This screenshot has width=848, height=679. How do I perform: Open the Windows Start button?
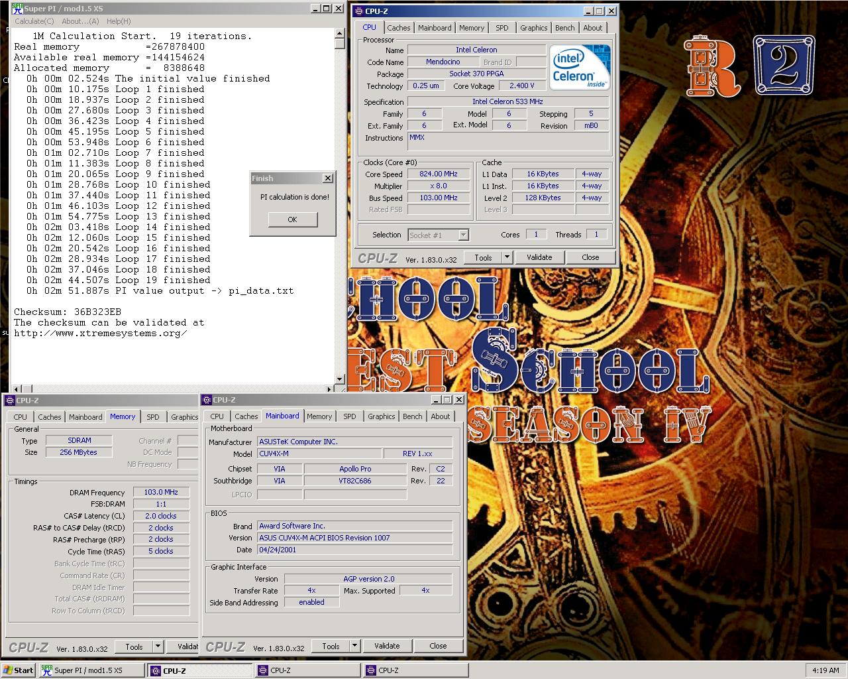click(x=18, y=670)
